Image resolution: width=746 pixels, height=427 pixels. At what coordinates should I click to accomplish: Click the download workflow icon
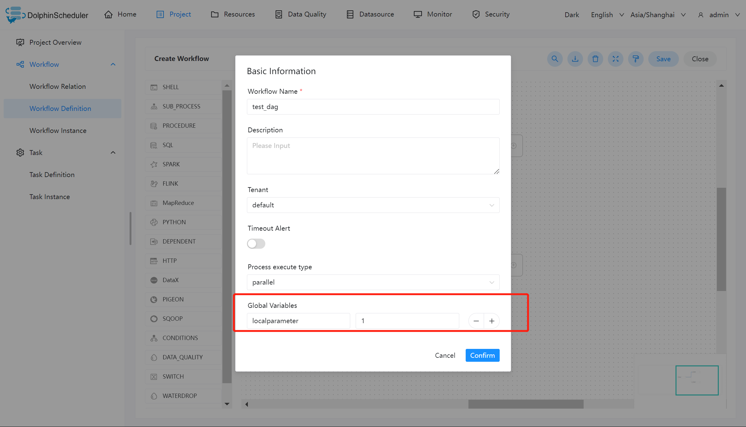point(575,59)
